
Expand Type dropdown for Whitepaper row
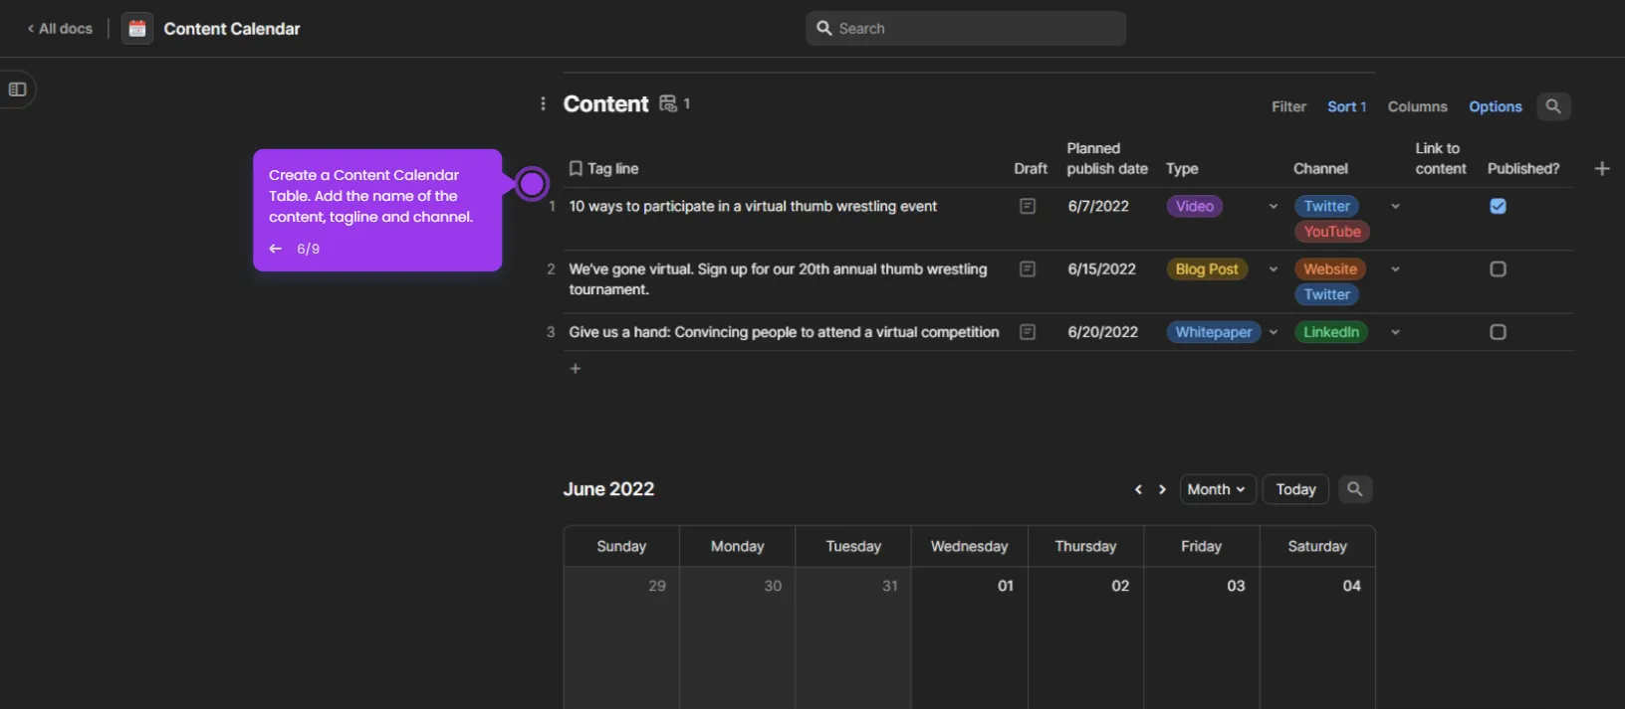tap(1273, 332)
